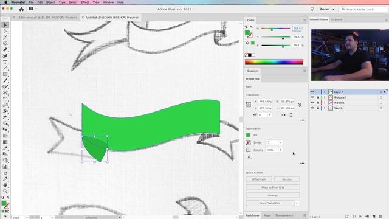Hide Layer 4 with eye icon
Image resolution: width=389 pixels, height=219 pixels.
pos(312,92)
